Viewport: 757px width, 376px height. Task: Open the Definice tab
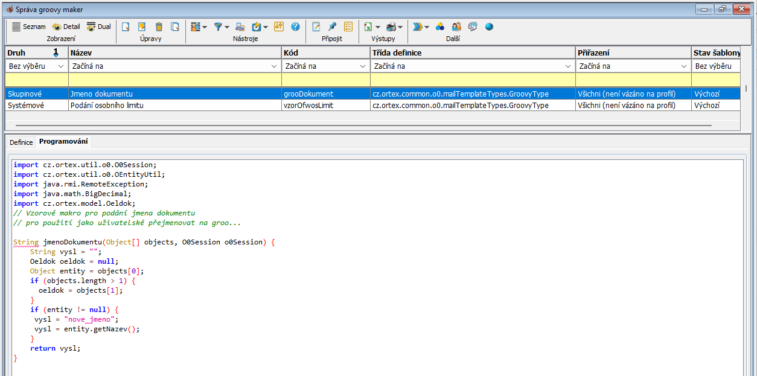point(21,142)
